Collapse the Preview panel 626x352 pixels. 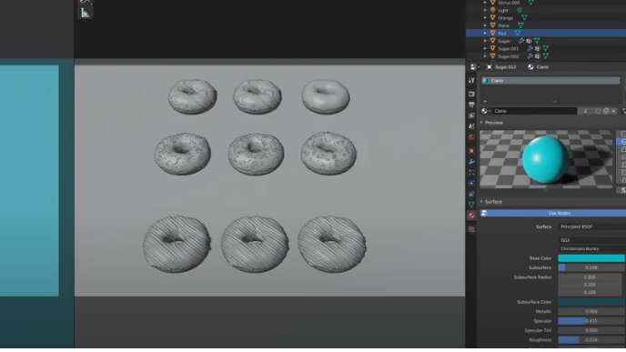(x=481, y=123)
